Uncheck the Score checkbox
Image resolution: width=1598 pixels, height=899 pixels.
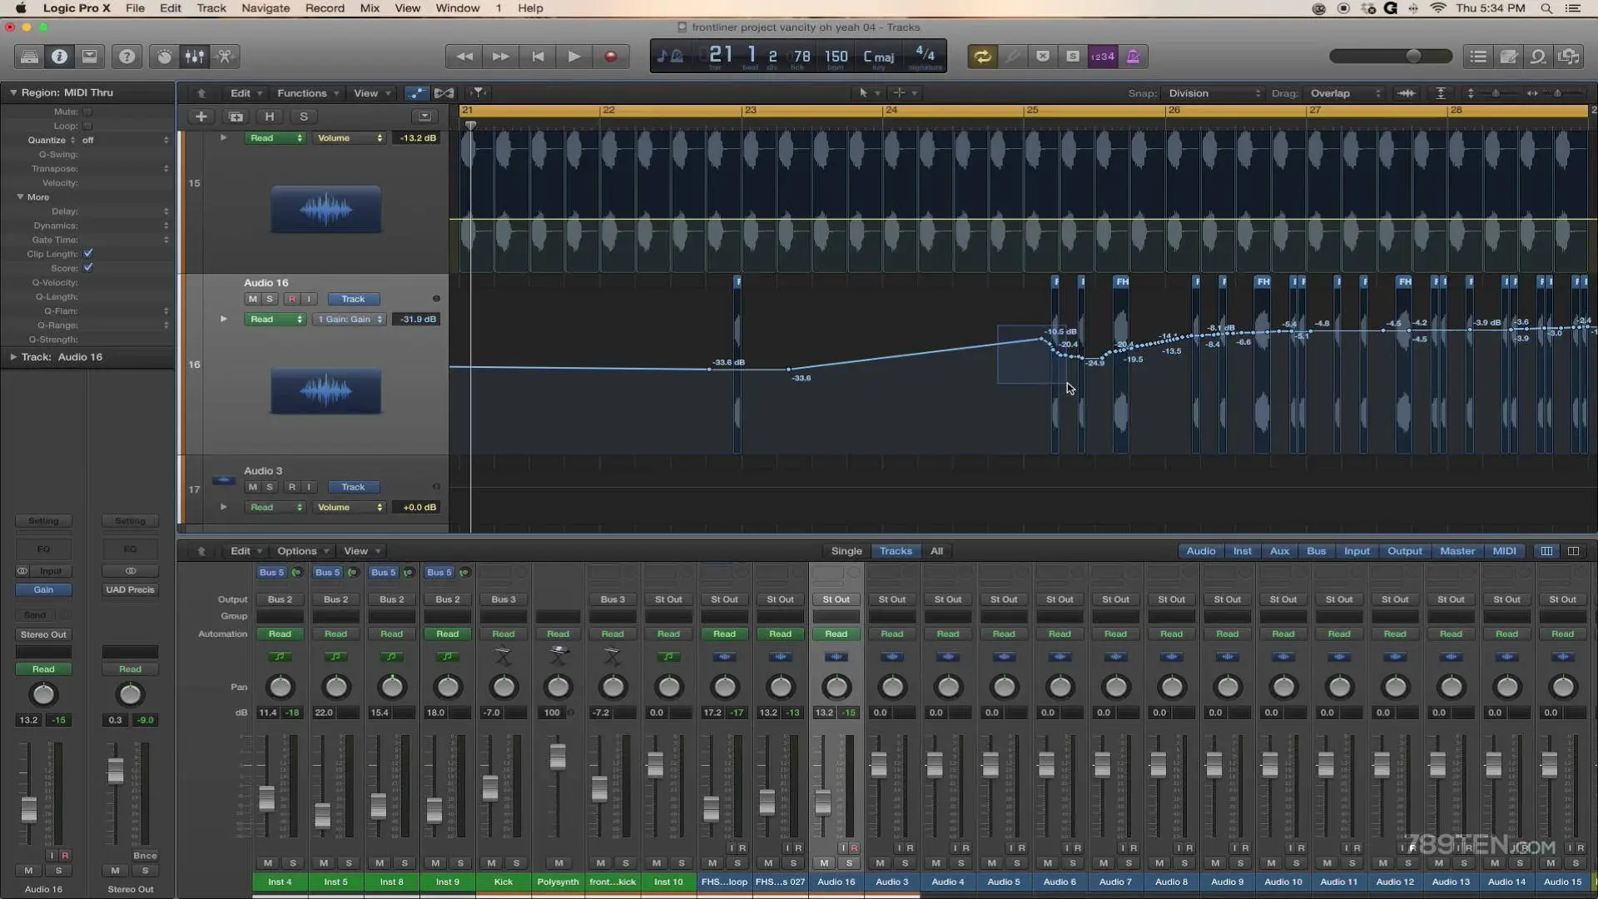pos(88,267)
